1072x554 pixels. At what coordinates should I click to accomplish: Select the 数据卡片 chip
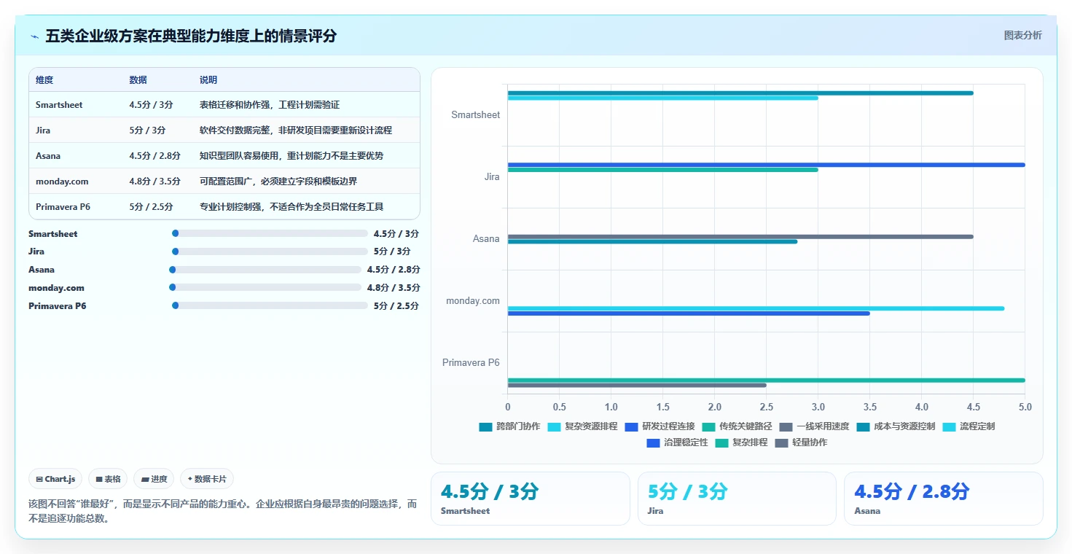(x=207, y=479)
